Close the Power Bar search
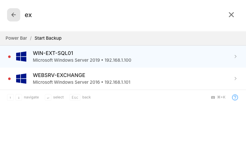Screen dimensions: 246x144 point(231,15)
